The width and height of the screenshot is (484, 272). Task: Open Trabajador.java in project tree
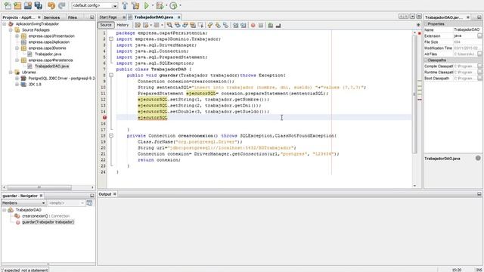tap(48, 54)
